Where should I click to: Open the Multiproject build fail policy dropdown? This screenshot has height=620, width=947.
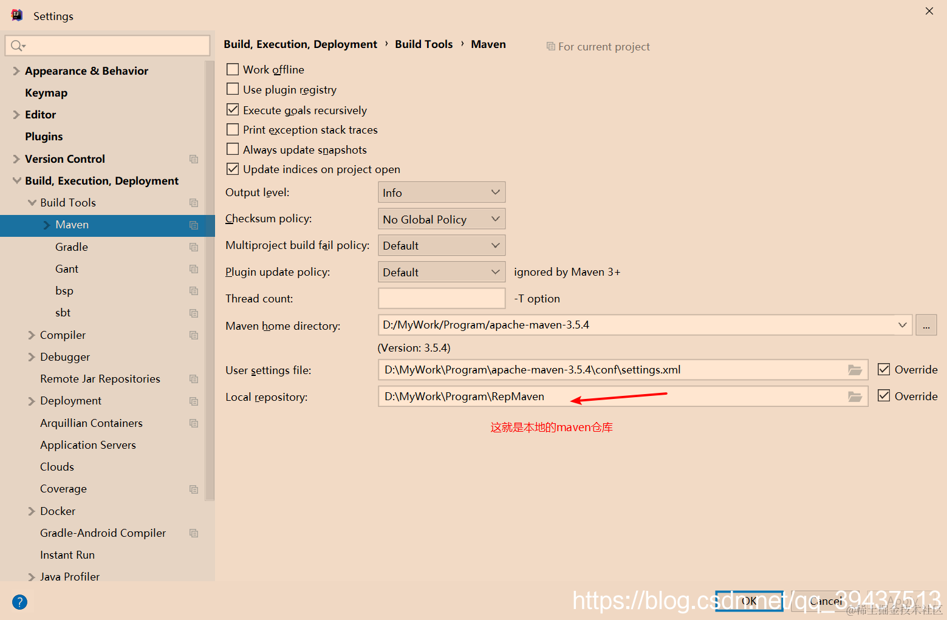click(x=442, y=245)
